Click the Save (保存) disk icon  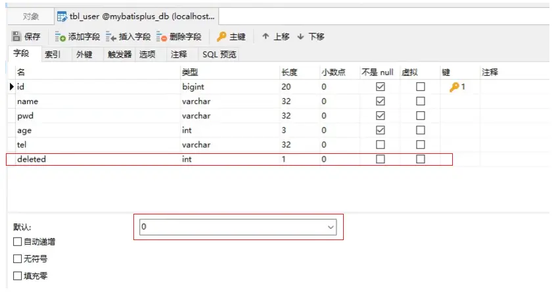point(16,36)
